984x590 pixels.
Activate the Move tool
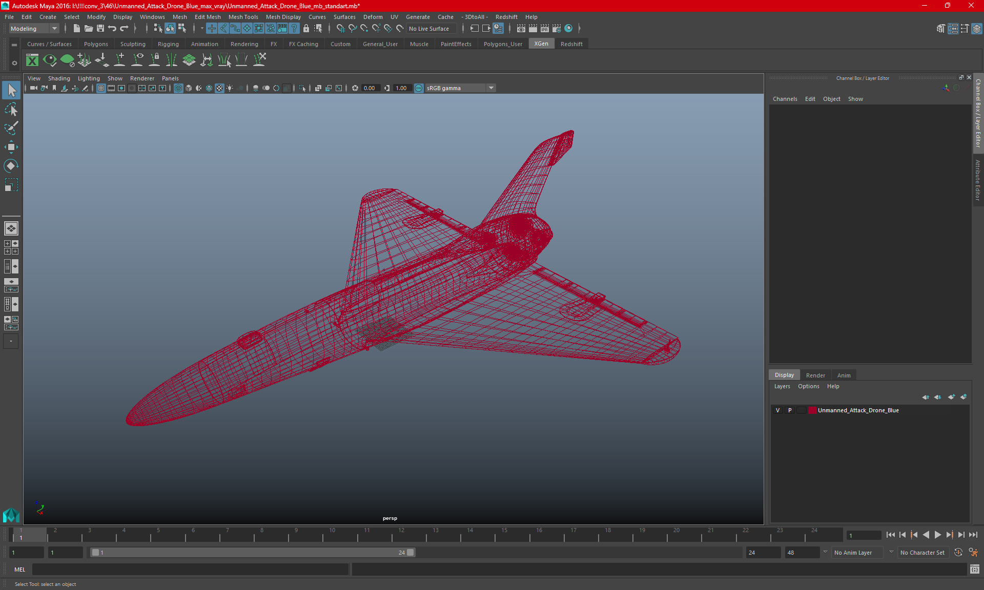[11, 147]
